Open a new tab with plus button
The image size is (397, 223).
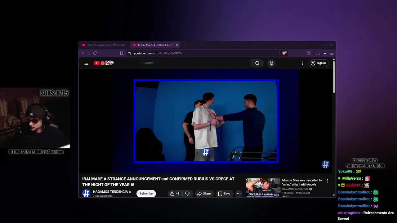click(185, 45)
